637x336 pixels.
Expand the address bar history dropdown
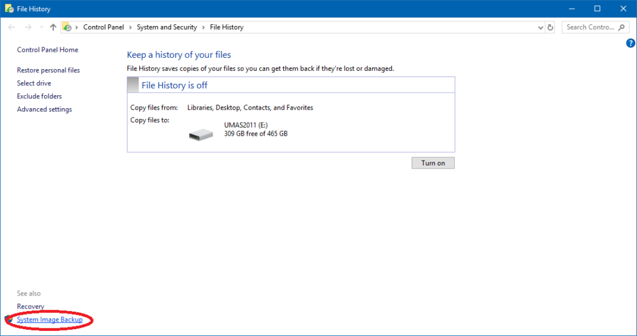tap(540, 27)
